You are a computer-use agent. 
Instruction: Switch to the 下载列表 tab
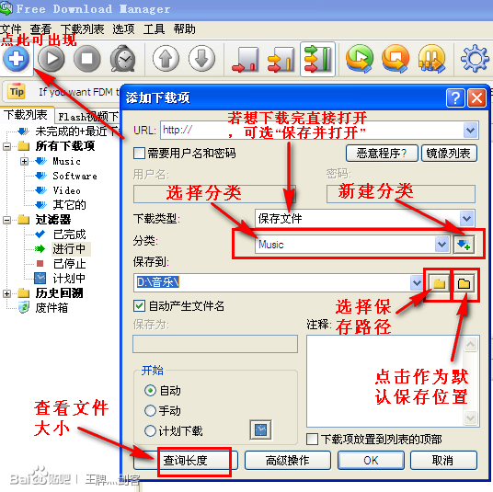(26, 115)
